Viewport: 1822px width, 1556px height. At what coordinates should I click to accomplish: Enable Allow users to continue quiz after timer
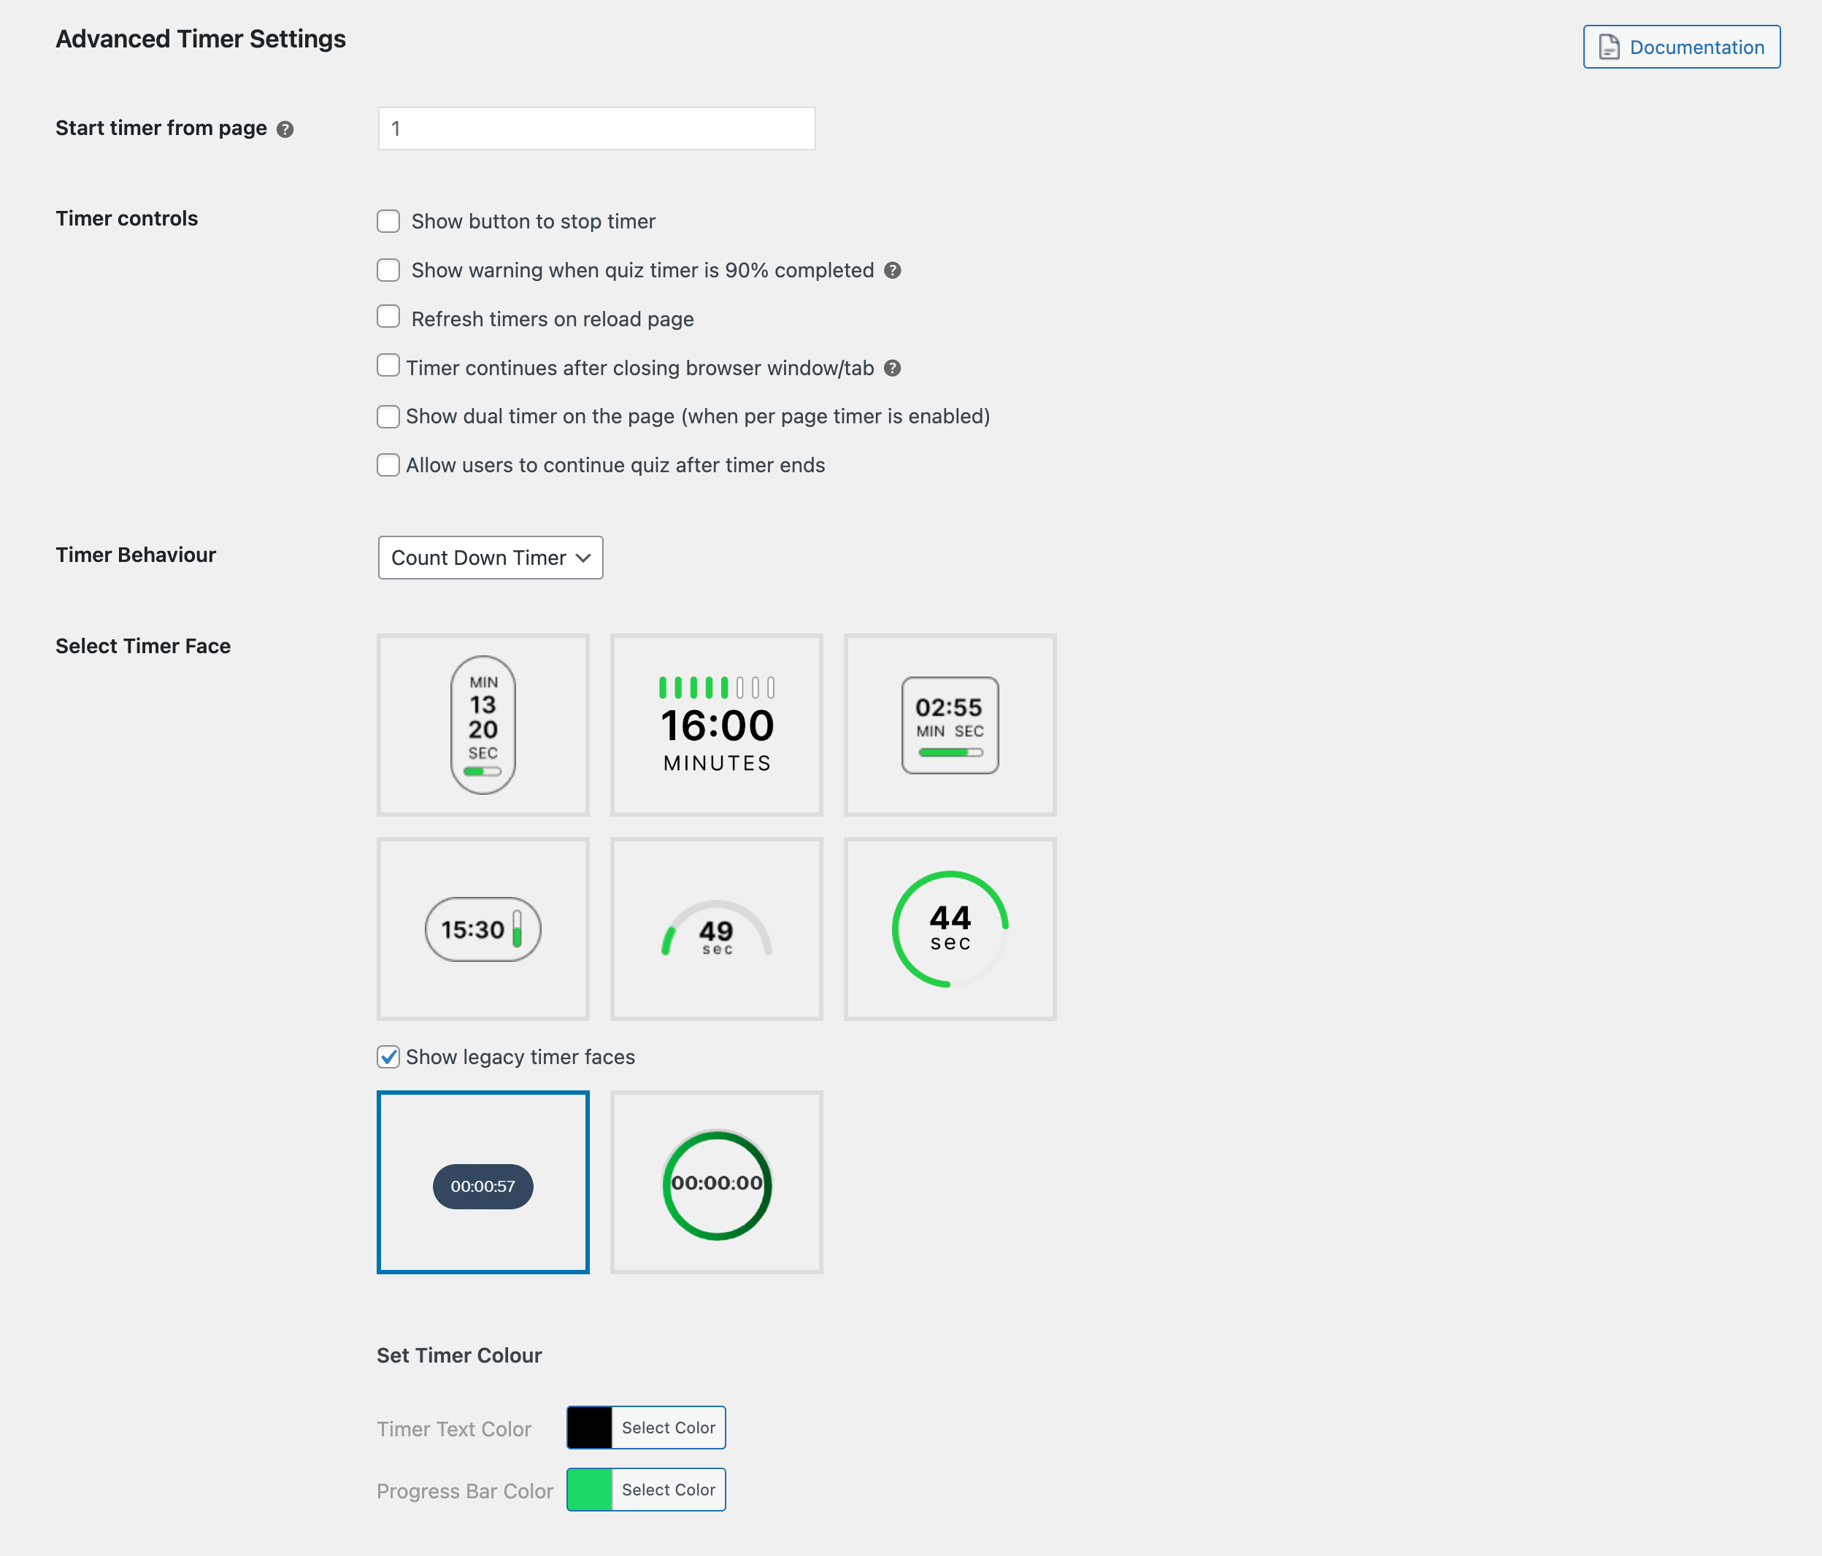coord(389,465)
